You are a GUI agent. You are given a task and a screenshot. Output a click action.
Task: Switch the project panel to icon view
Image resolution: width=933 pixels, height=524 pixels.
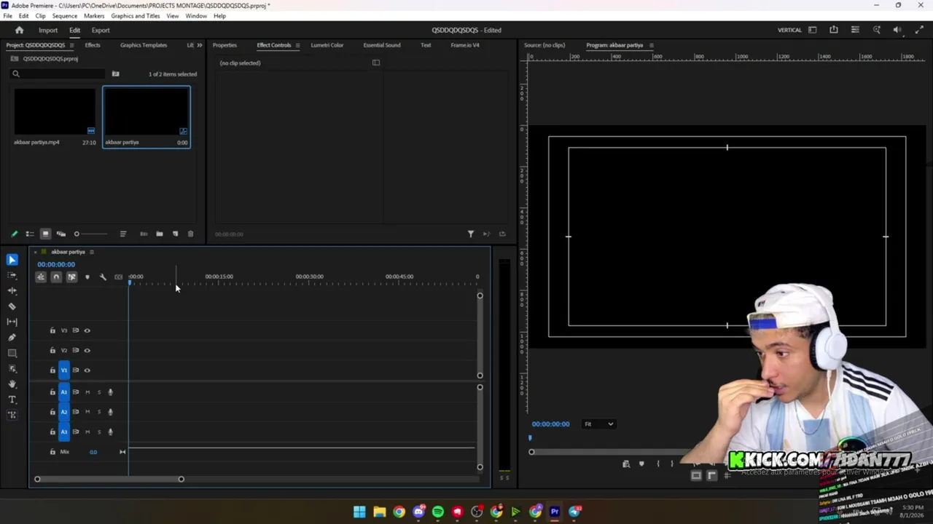point(45,234)
